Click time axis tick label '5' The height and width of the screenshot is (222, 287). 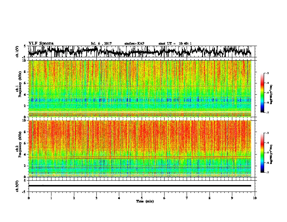point(142,198)
